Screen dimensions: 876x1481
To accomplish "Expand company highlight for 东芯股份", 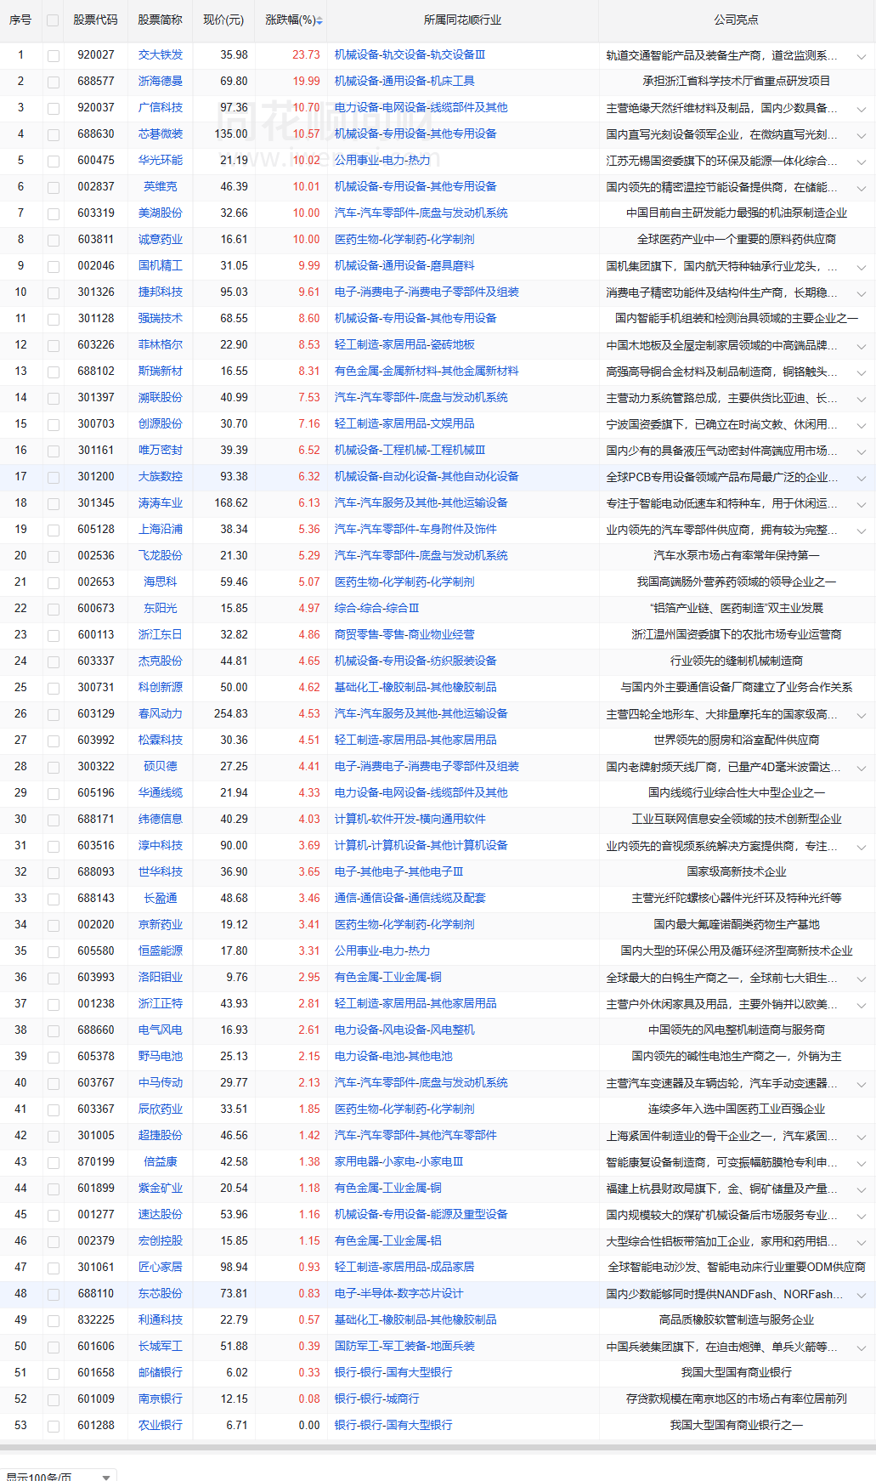I will pos(861,1296).
